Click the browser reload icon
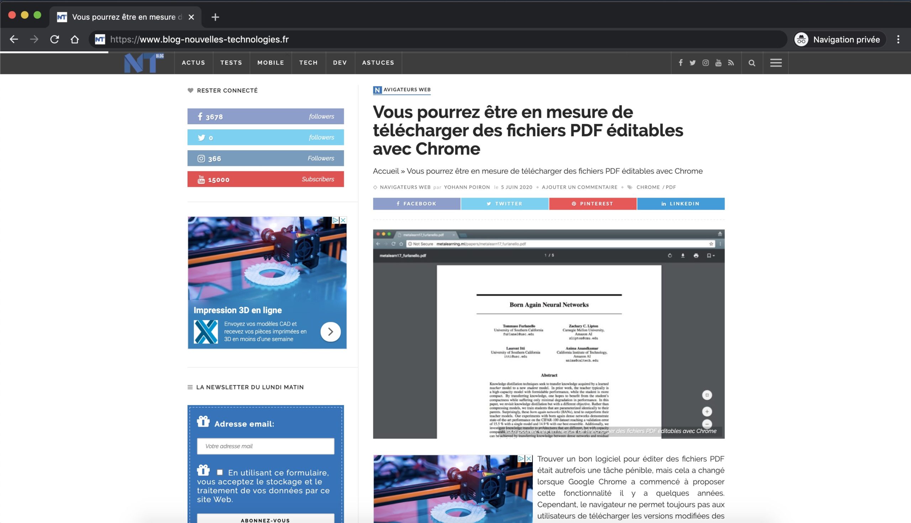This screenshot has width=911, height=523. click(54, 39)
